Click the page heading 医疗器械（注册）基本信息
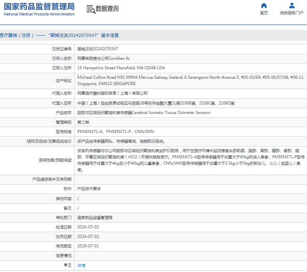The image size is (307, 272). tap(59, 35)
